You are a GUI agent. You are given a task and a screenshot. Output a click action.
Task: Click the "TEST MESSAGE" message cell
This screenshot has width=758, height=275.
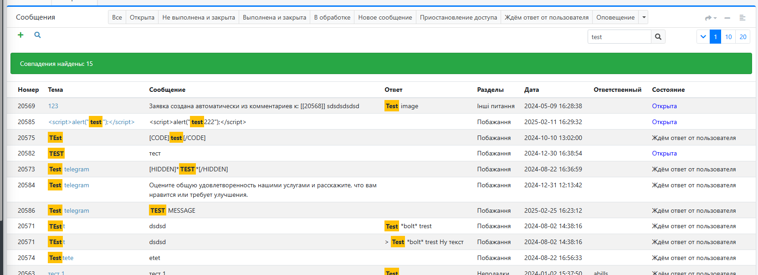[x=172, y=210]
